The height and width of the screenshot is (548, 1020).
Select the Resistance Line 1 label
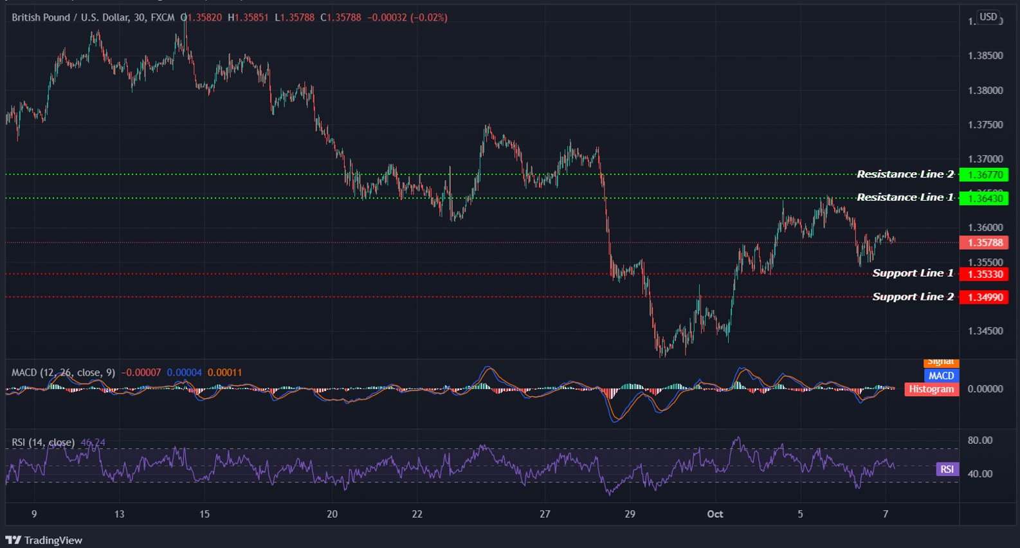[x=905, y=197]
